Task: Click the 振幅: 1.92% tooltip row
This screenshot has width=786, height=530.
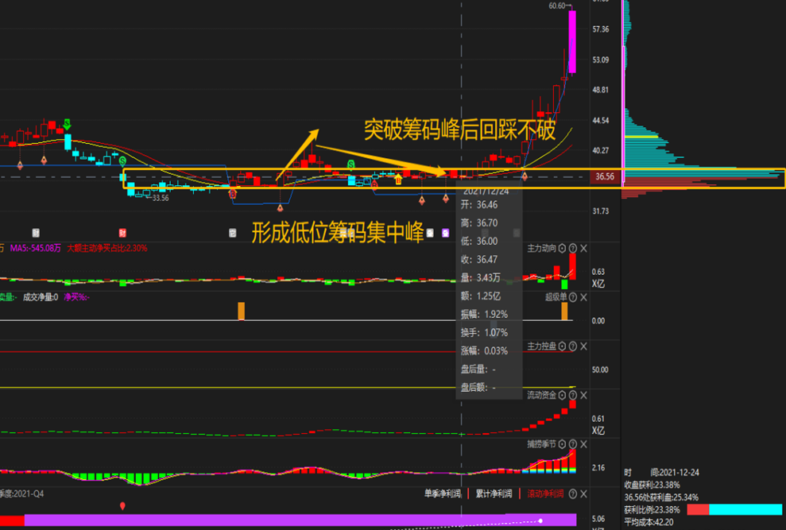Action: point(485,315)
